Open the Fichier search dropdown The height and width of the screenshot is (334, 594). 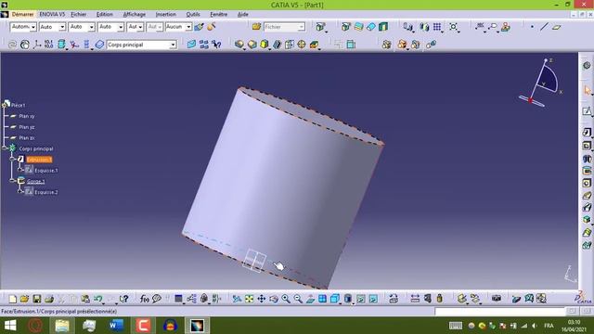pos(284,27)
